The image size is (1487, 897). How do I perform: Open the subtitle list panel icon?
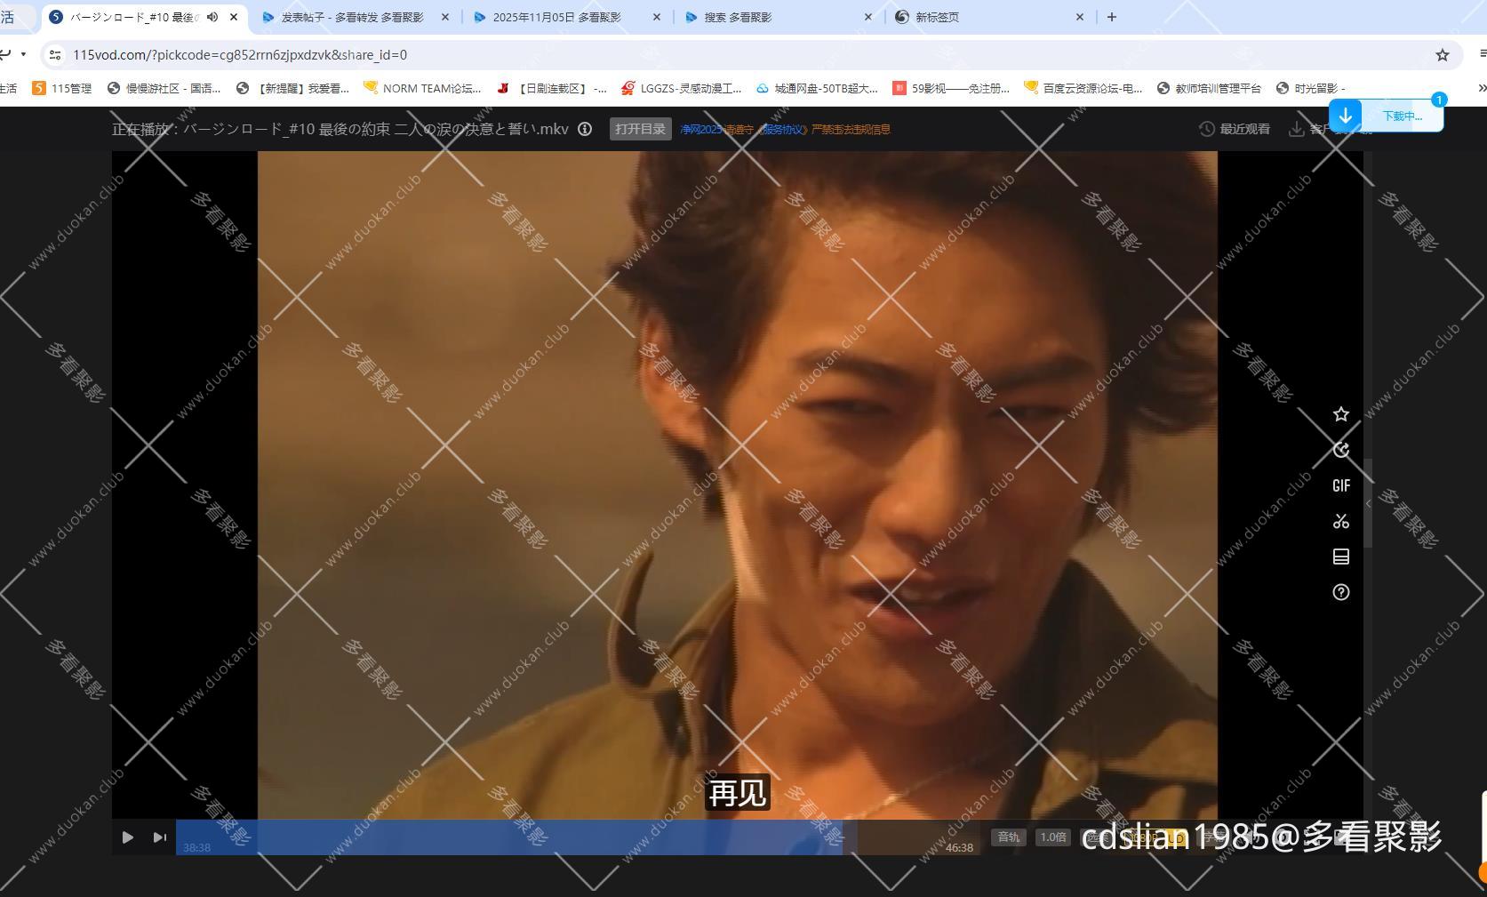click(1341, 557)
